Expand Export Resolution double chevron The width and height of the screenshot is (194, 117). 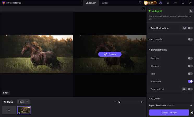coord(191,105)
